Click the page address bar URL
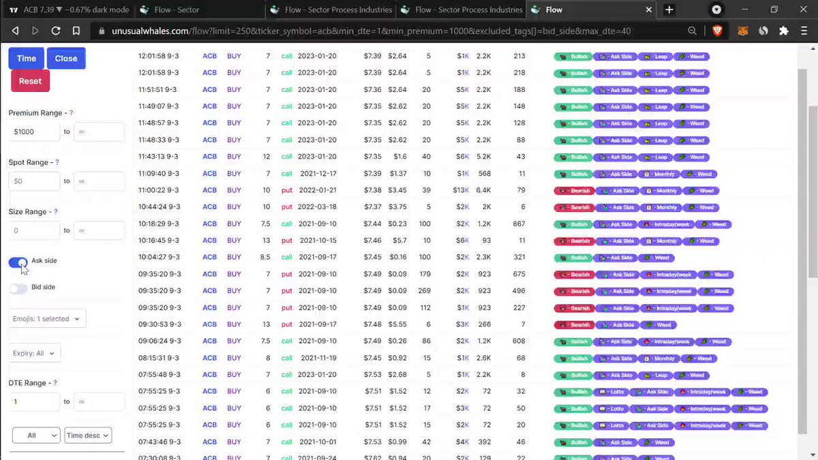818x460 pixels. pos(371,31)
